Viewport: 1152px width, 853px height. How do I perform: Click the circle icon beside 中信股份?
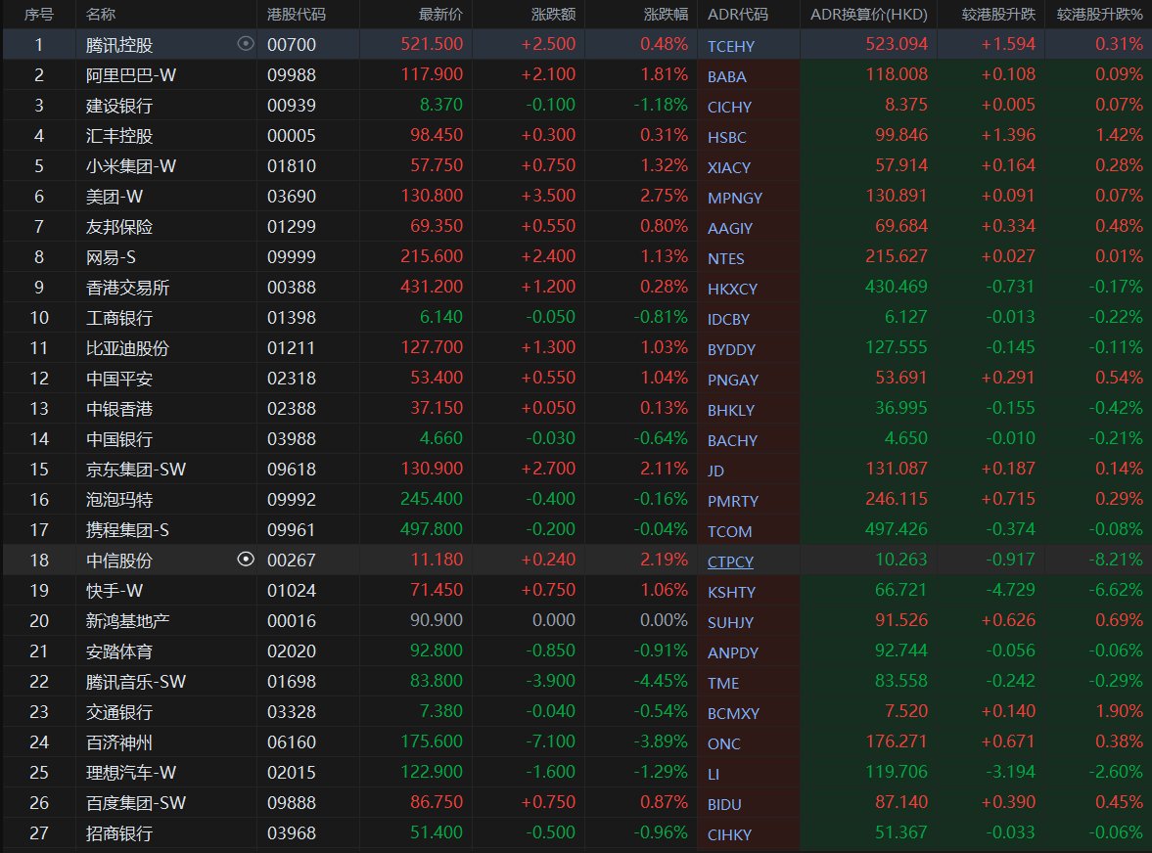(x=246, y=560)
